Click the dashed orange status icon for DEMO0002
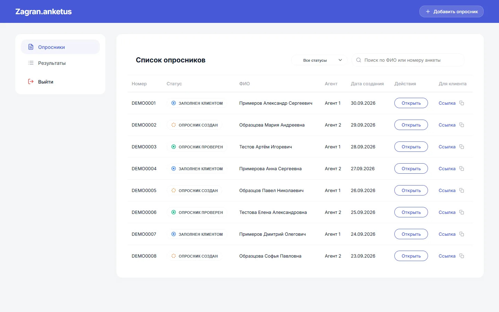This screenshot has width=499, height=312. (x=174, y=125)
